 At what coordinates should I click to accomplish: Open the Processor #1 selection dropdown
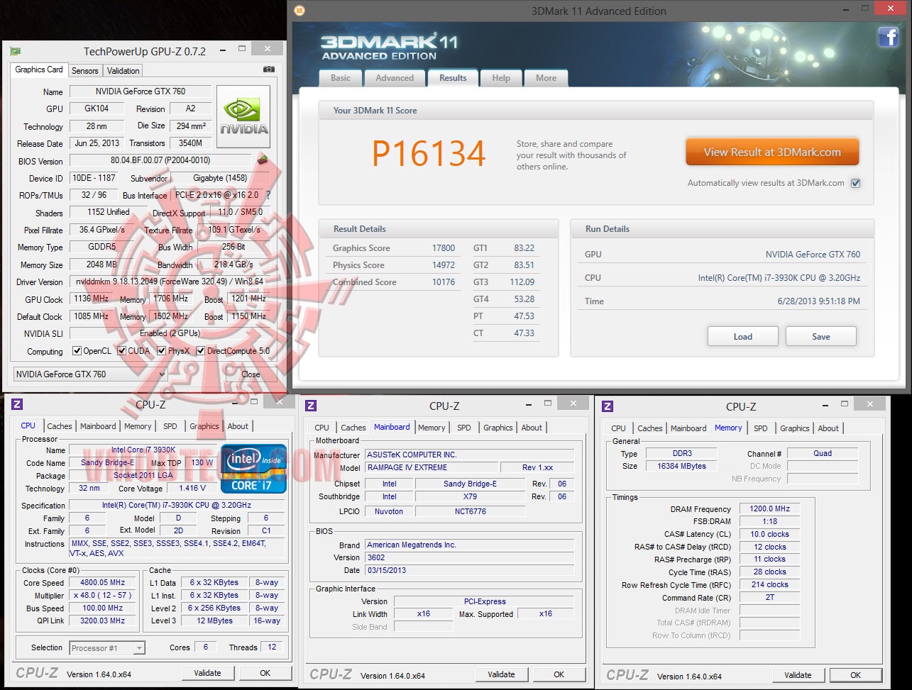tap(107, 648)
